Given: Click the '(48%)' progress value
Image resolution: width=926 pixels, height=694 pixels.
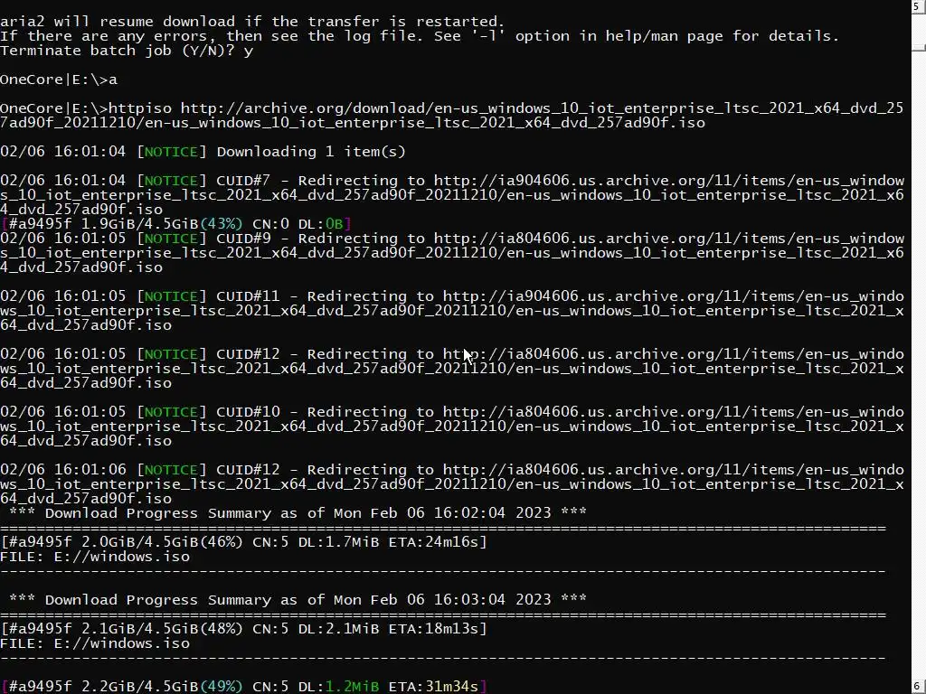Looking at the screenshot, I should click(222, 629).
